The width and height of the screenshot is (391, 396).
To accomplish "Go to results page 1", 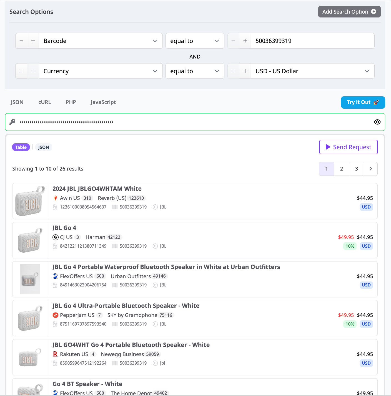I will click(x=327, y=169).
